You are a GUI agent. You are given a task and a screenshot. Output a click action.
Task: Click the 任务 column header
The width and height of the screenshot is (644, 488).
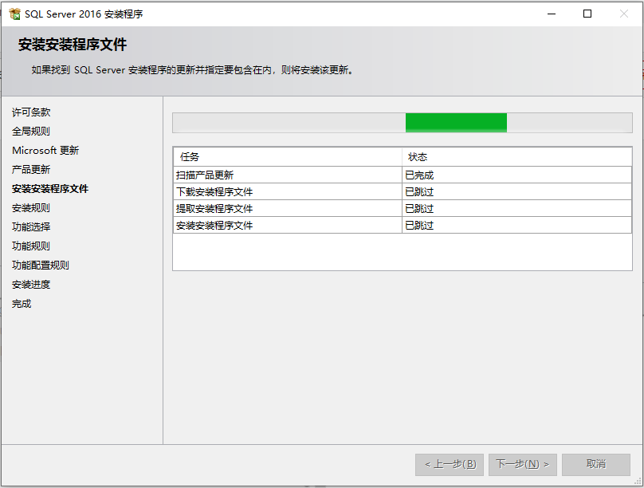pos(287,156)
